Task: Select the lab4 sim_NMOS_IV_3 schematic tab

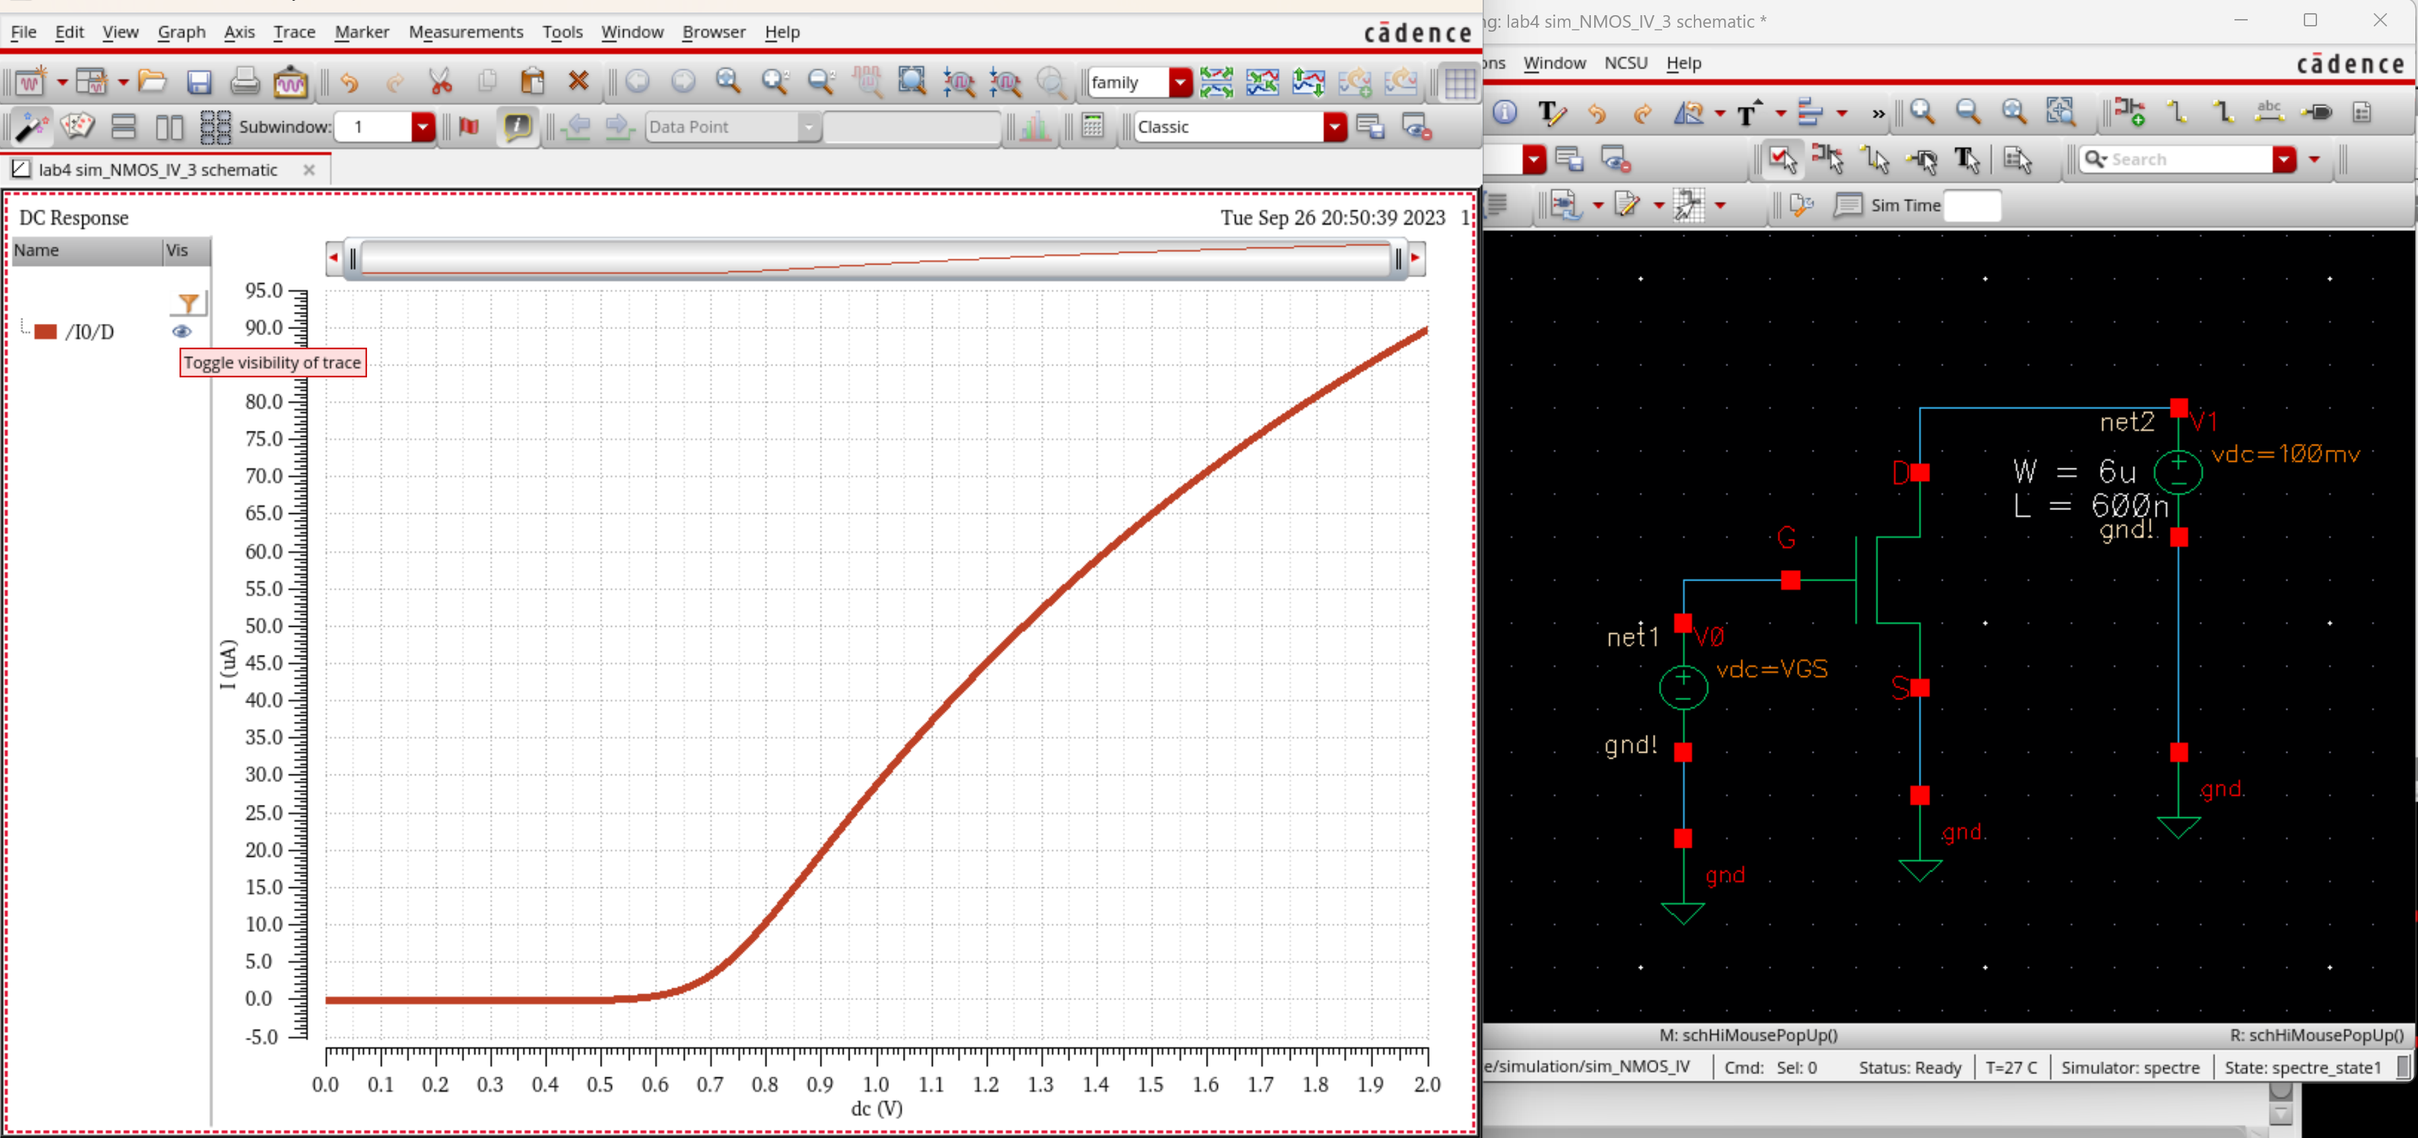Action: (x=158, y=170)
